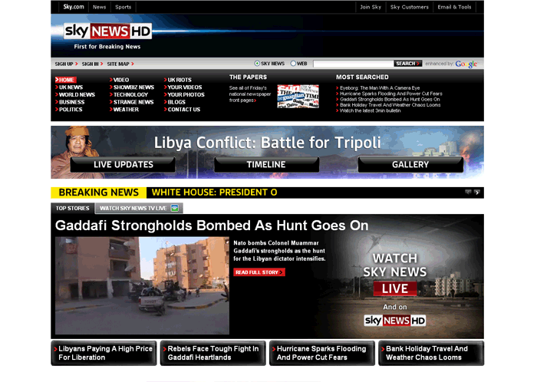Screen dimensions: 537x382
Task: Open Contact Us page
Action: click(x=183, y=110)
